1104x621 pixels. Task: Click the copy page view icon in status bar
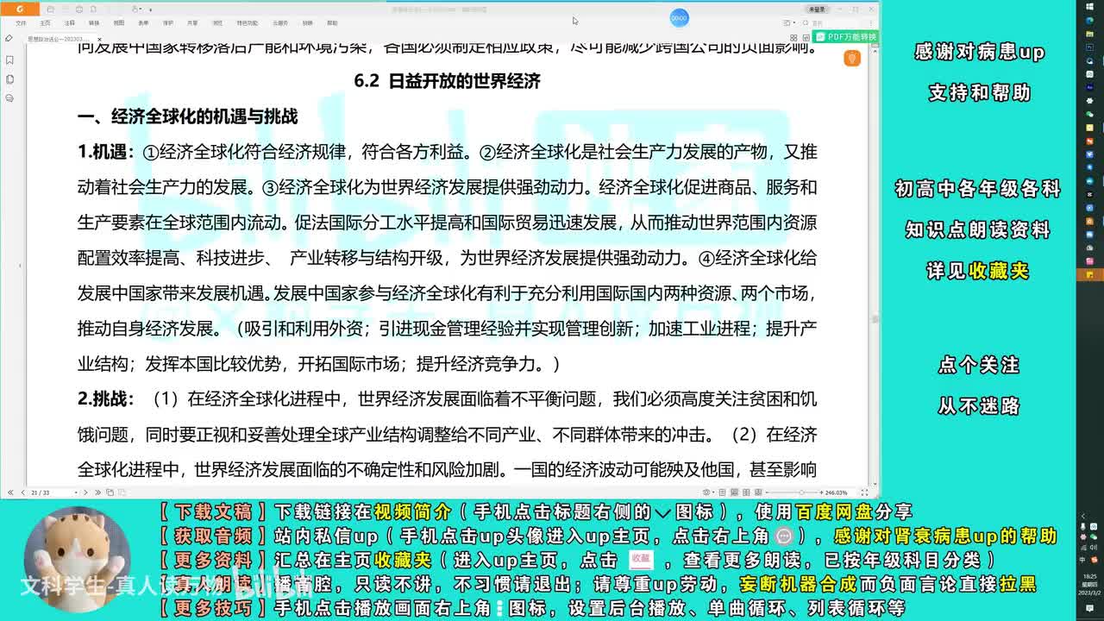(110, 492)
